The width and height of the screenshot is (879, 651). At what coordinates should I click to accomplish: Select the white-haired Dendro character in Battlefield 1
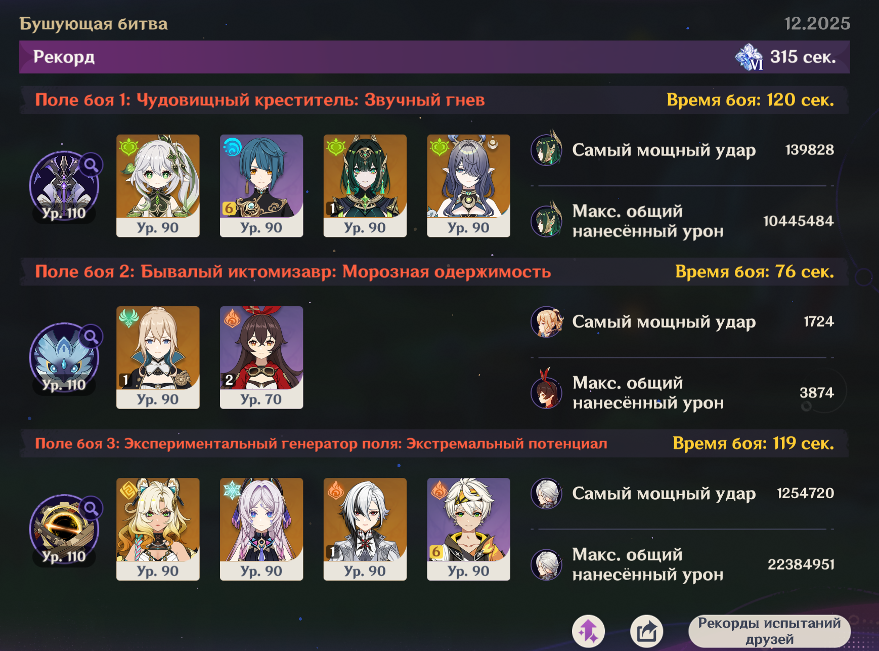tap(158, 186)
